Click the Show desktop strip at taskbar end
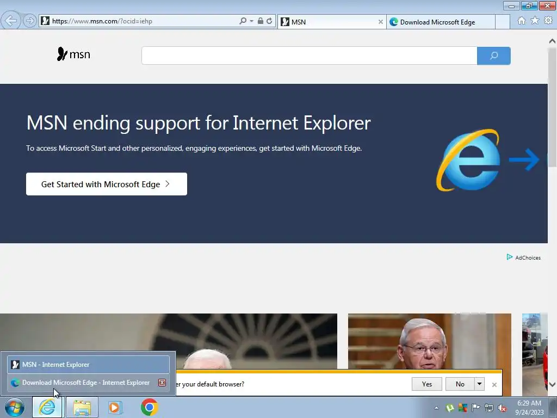Viewport: 557px width, 418px height. tap(553, 407)
